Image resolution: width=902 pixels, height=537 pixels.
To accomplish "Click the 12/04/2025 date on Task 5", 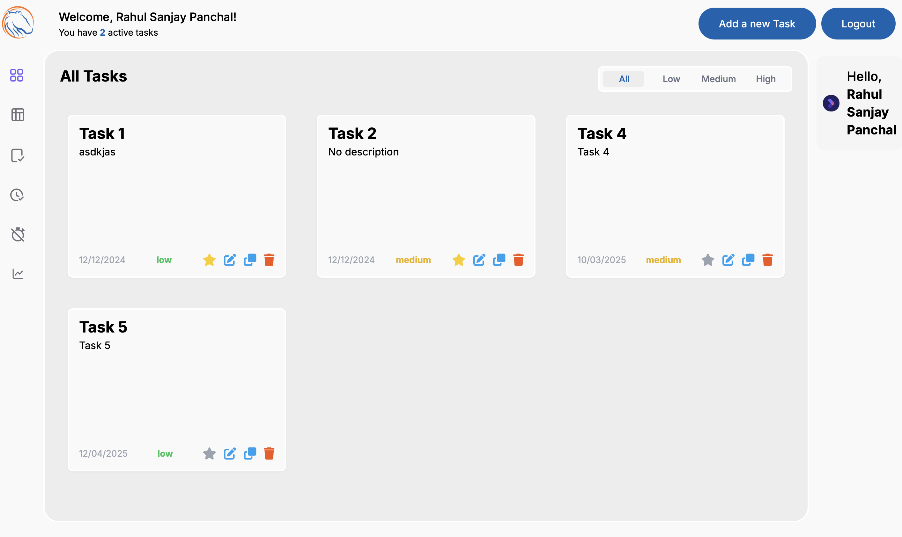I will point(103,454).
